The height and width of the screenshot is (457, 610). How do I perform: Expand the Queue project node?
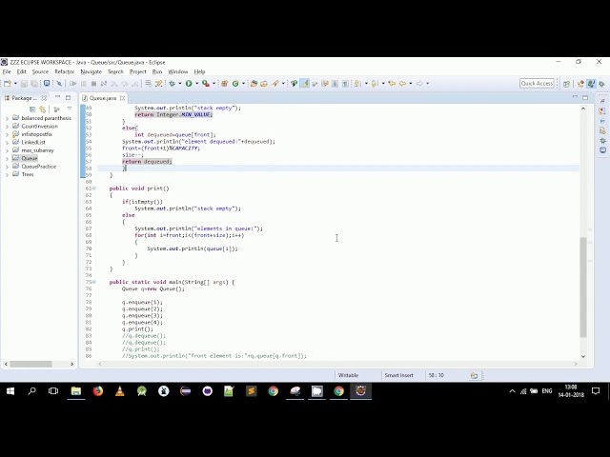click(x=7, y=159)
